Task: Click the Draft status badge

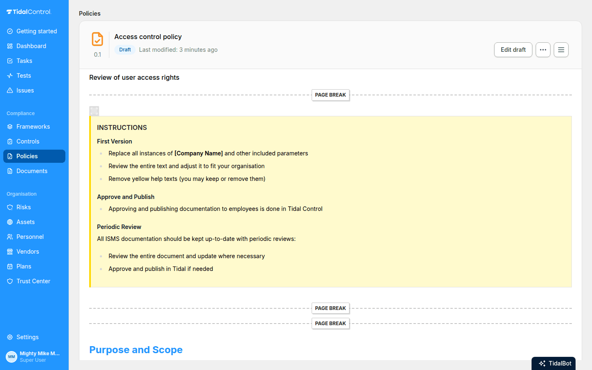Action: [125, 50]
